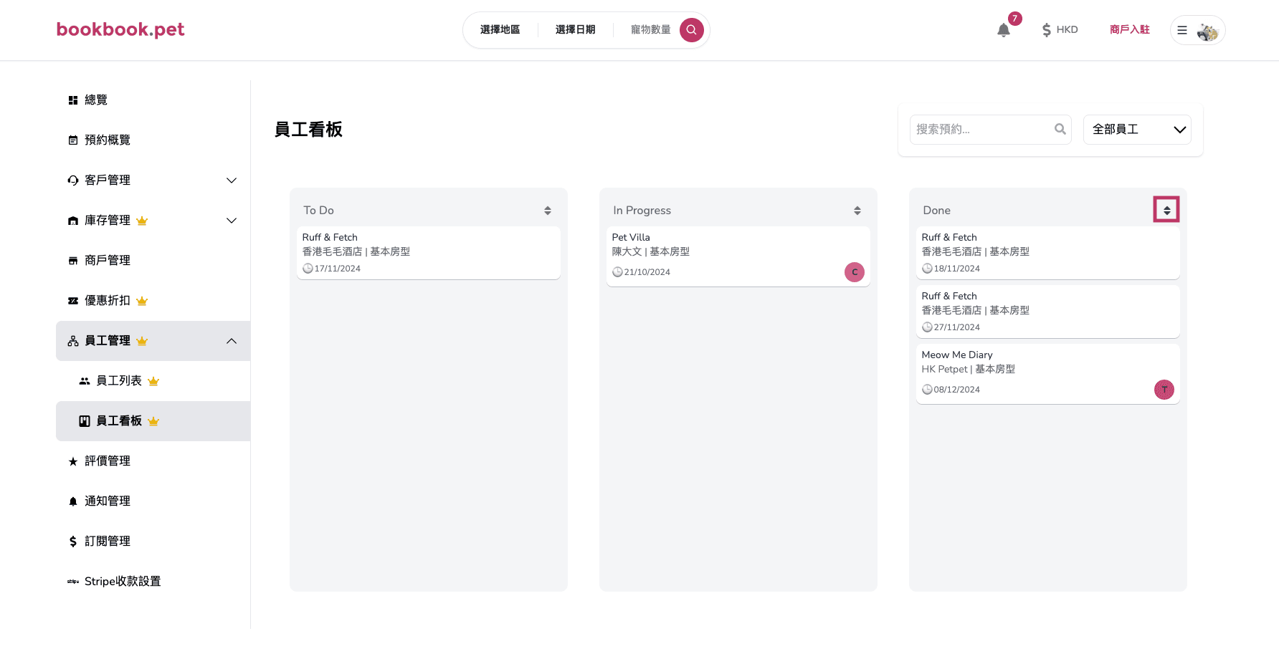The width and height of the screenshot is (1279, 669).
Task: Click crown icon beside 優惠折扣
Action: click(142, 301)
